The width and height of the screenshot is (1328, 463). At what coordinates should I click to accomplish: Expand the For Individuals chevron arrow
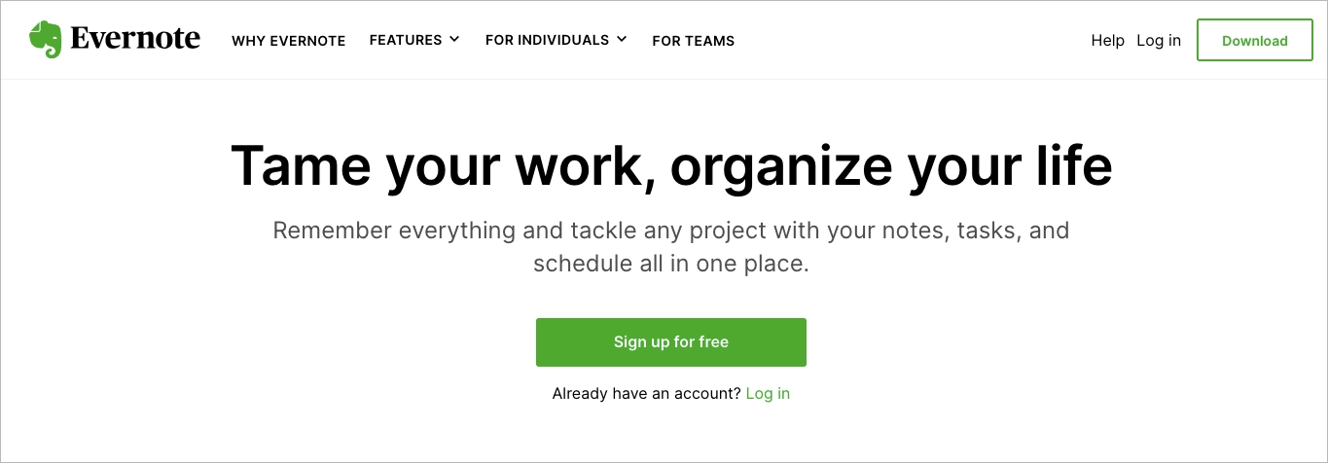tap(622, 40)
